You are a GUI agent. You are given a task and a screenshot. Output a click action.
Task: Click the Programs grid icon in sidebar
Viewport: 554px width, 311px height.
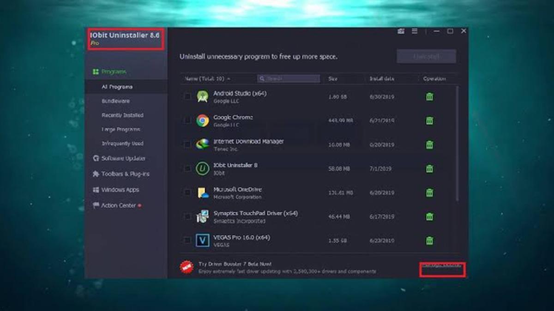click(x=95, y=71)
